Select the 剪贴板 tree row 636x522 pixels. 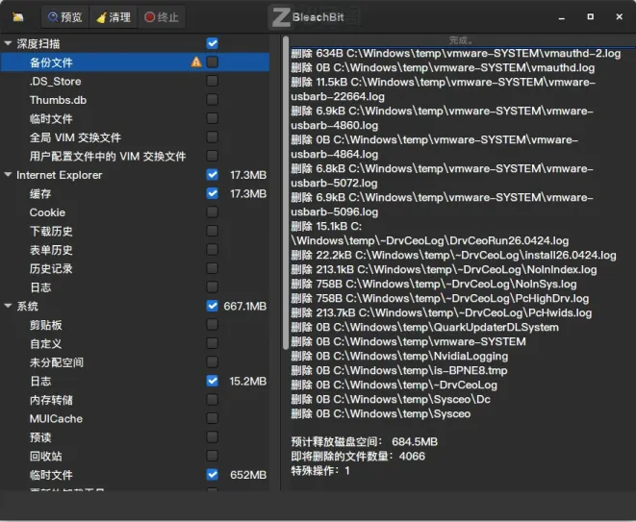(x=135, y=325)
